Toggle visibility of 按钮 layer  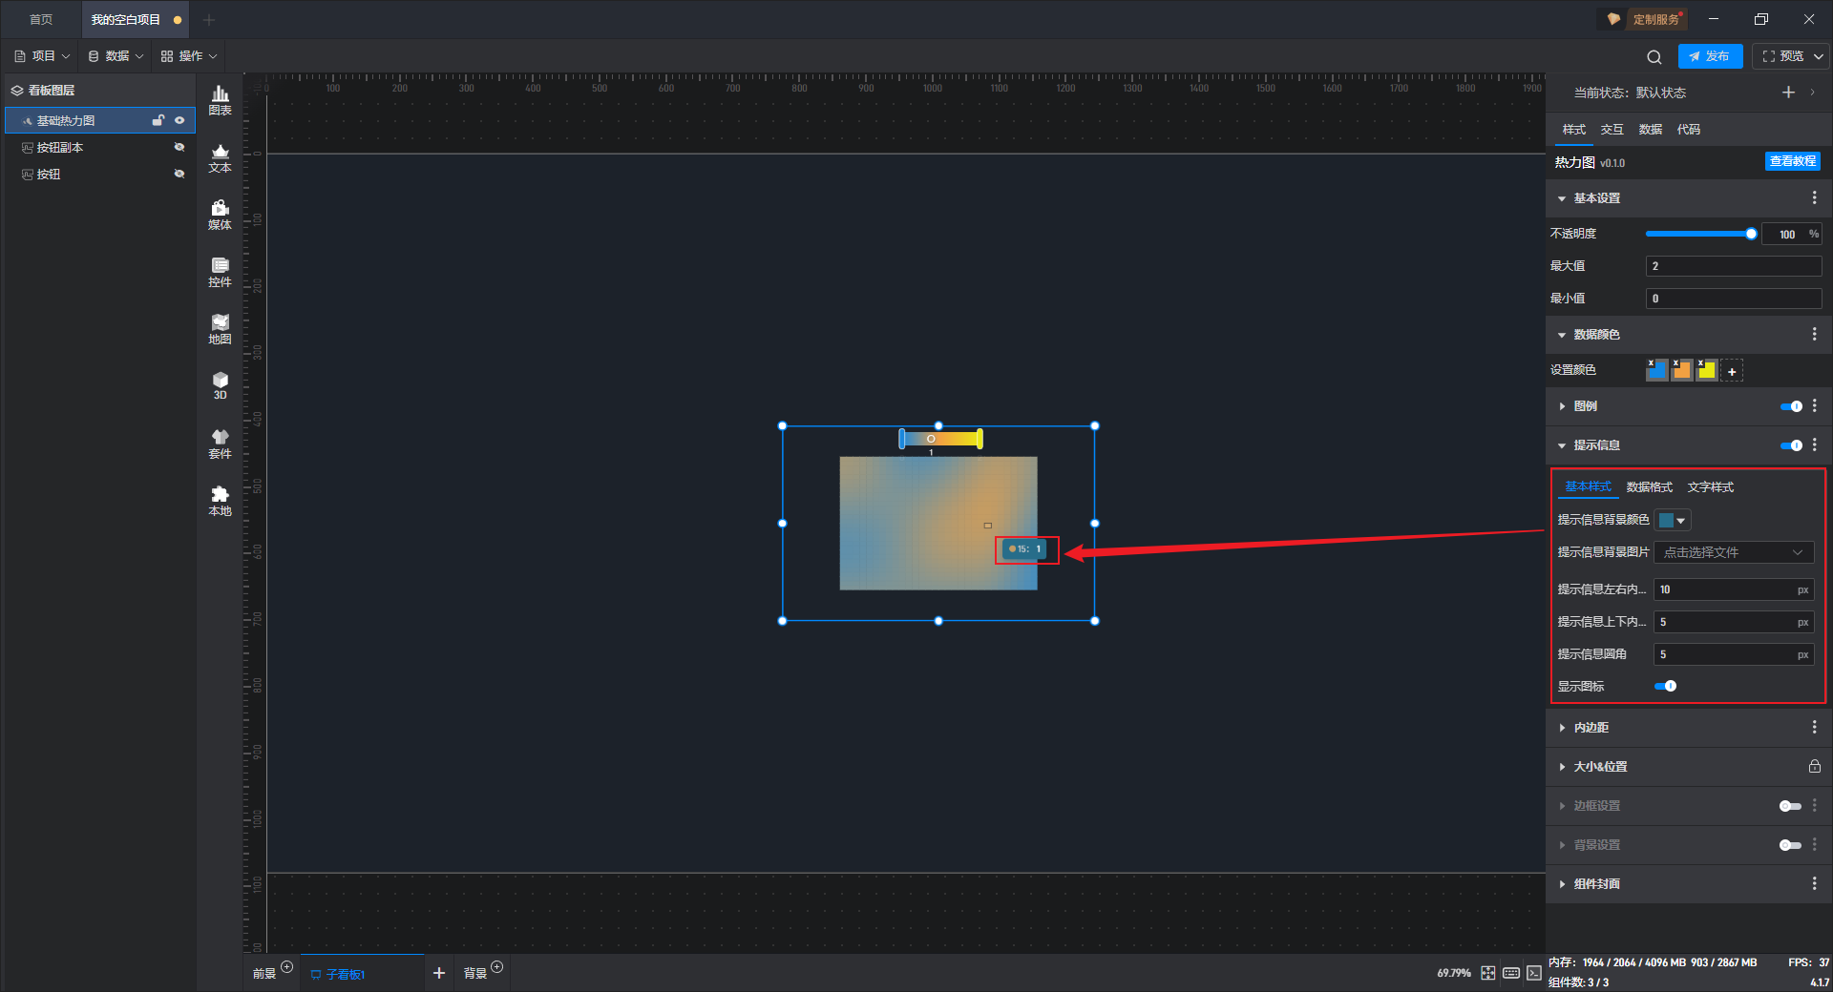tap(179, 174)
